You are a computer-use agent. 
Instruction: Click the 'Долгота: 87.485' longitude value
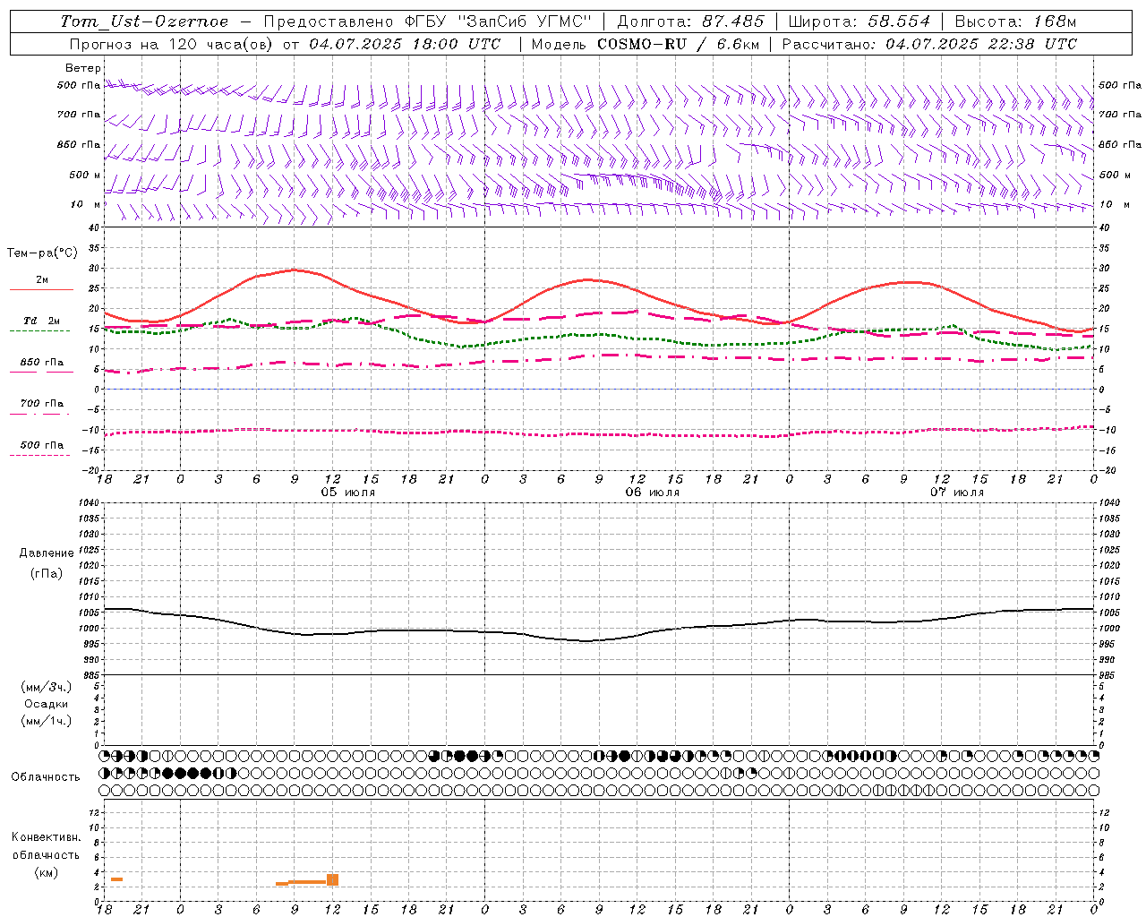pos(691,21)
